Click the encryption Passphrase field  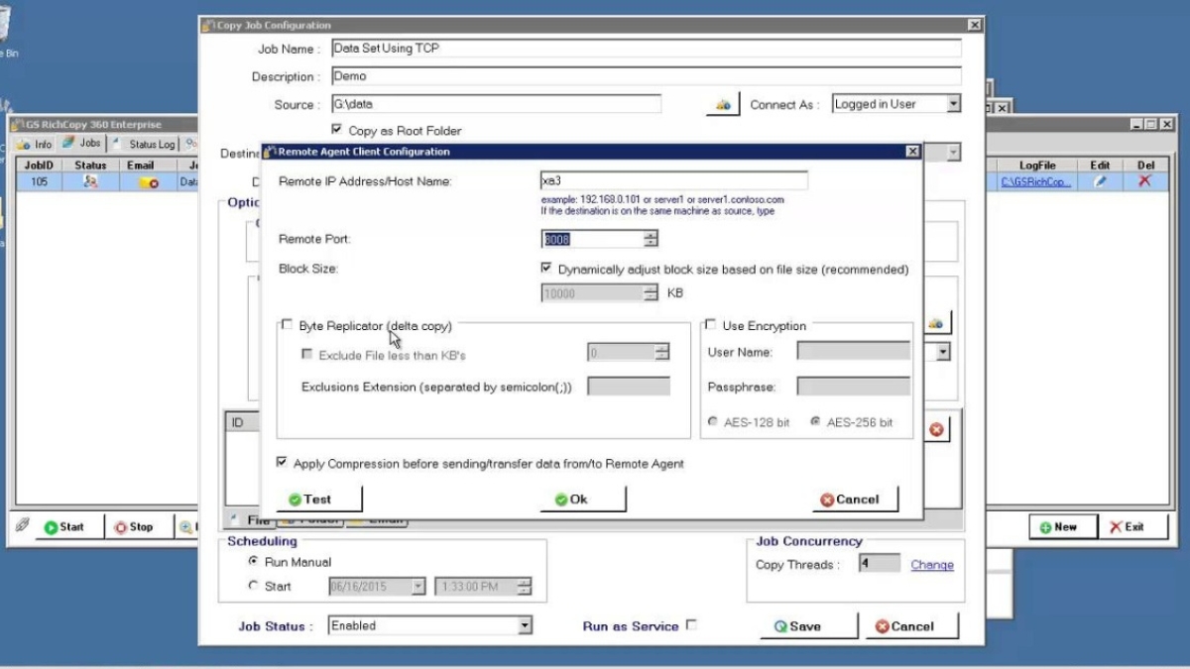pyautogui.click(x=853, y=387)
